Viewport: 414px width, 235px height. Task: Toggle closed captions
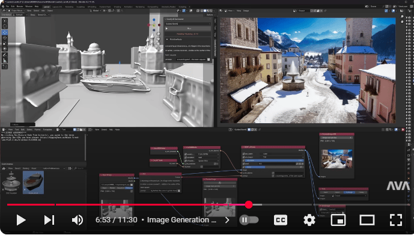tap(281, 220)
